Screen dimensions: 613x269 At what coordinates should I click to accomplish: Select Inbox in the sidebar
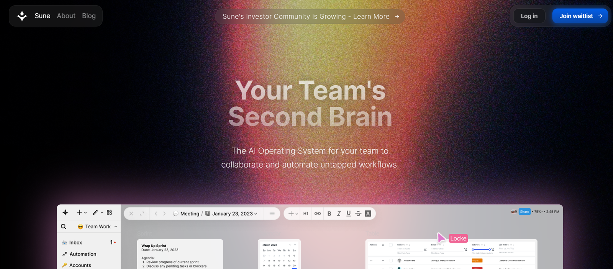(x=89, y=243)
